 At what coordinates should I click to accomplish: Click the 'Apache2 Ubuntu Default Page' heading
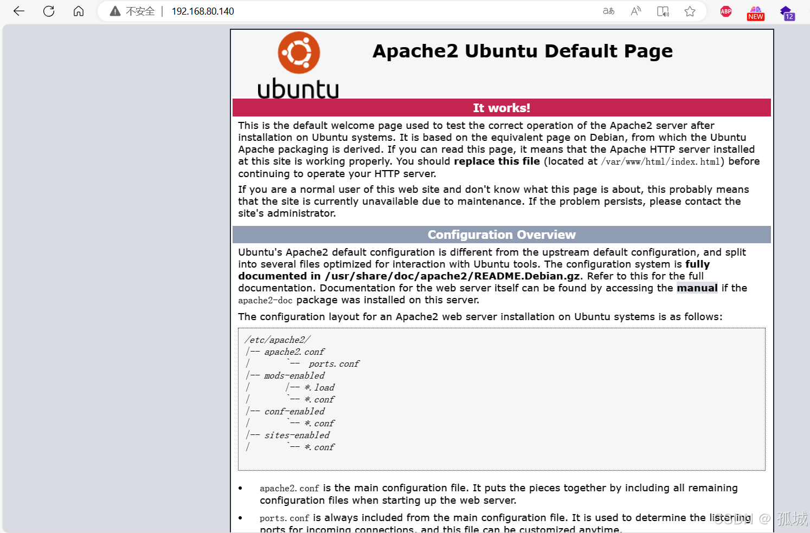point(522,51)
